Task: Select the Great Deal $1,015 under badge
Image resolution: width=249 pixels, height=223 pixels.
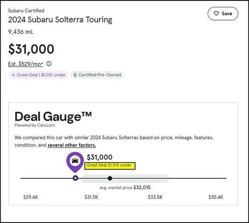Action: click(x=39, y=75)
